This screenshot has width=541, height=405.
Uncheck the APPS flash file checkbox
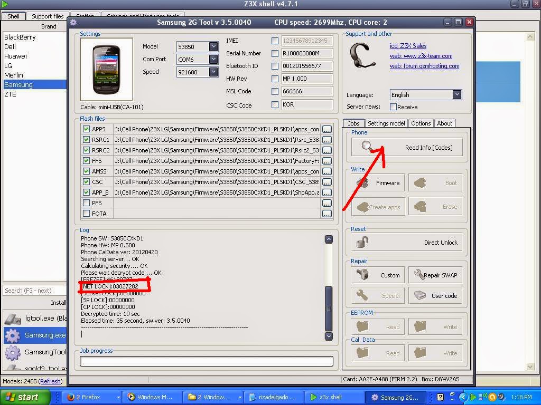click(86, 129)
